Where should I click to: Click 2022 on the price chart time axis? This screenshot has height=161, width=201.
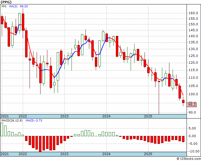pyautogui.click(x=23, y=116)
